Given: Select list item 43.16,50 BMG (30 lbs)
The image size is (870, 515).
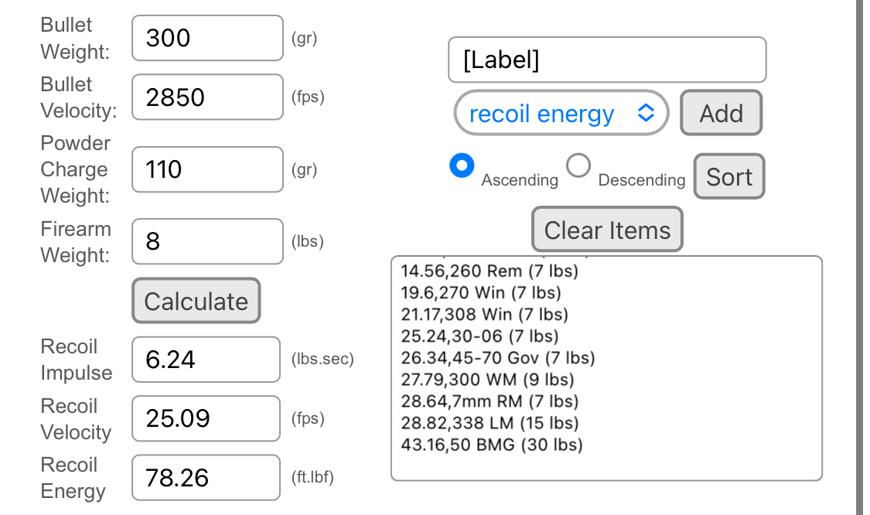Looking at the screenshot, I should (492, 445).
